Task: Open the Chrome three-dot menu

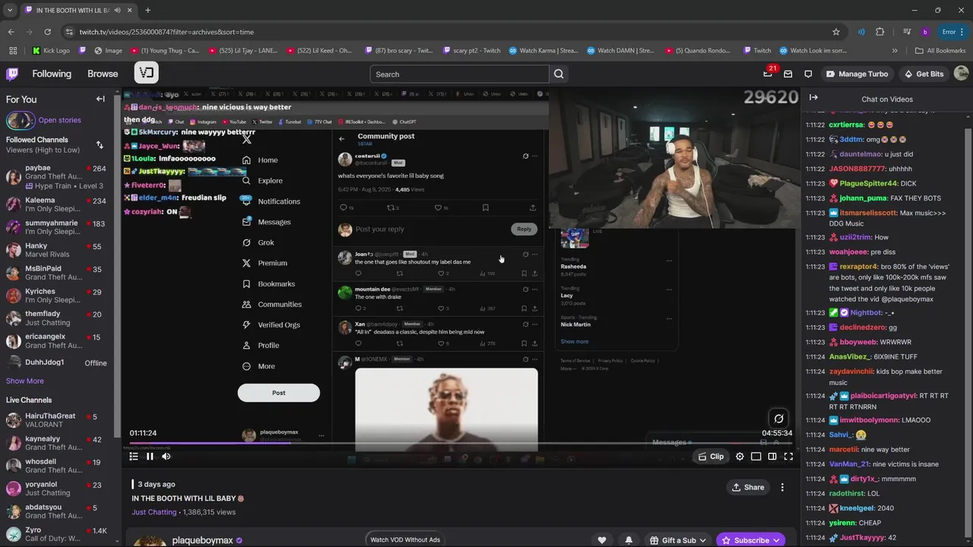Action: tap(964, 32)
